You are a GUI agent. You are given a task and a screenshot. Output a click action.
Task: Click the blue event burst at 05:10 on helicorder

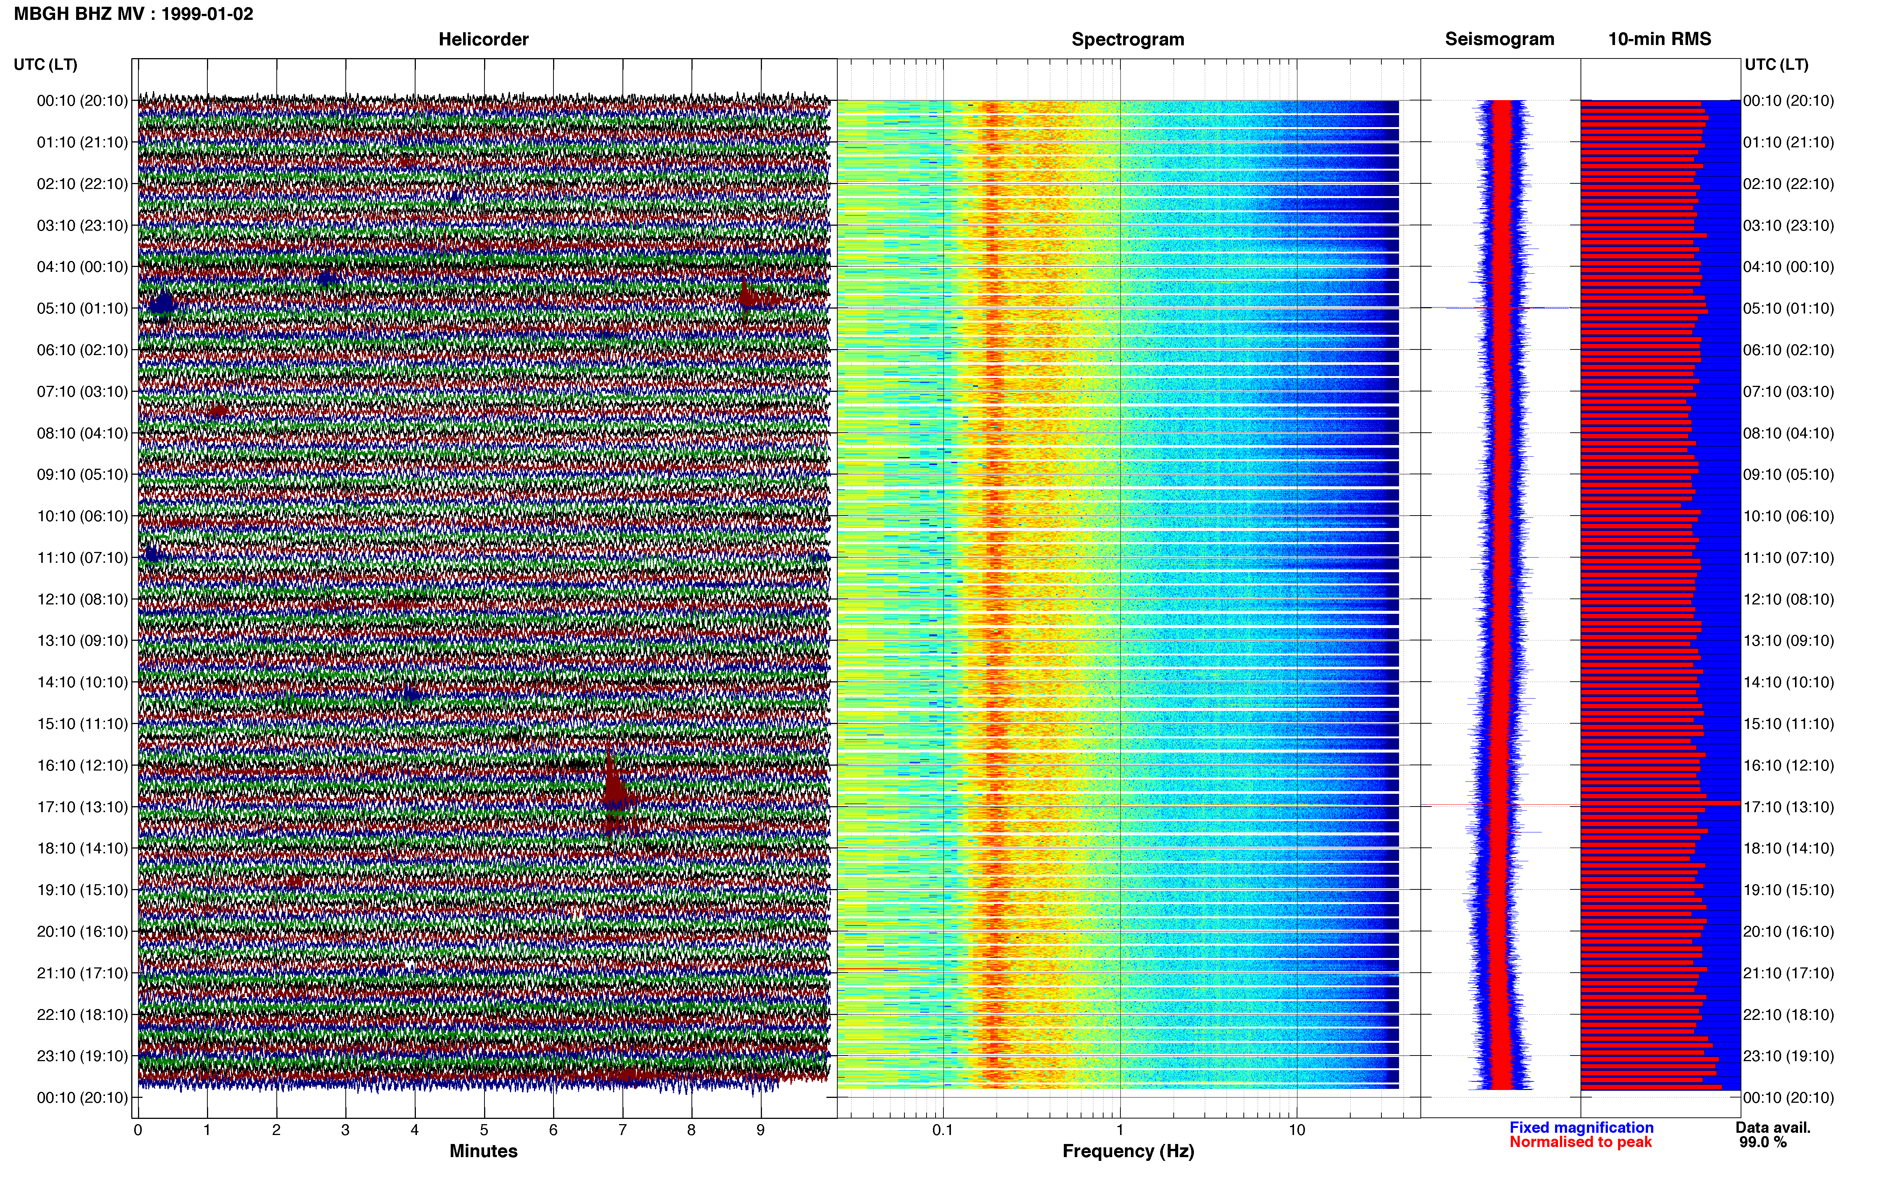coord(161,304)
